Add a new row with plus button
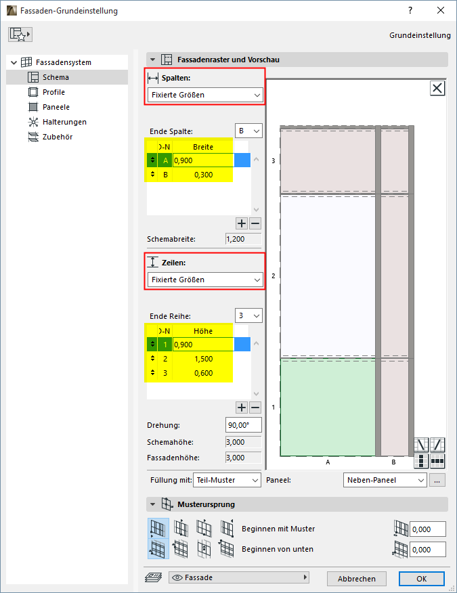This screenshot has height=593, width=457. (241, 408)
